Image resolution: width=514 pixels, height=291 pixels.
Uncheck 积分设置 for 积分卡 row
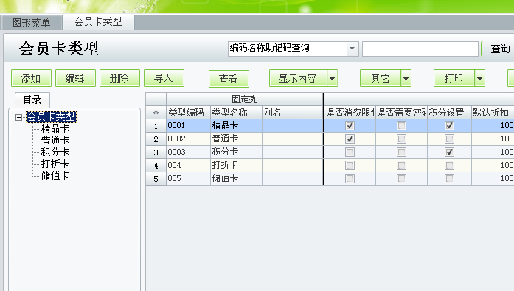449,152
